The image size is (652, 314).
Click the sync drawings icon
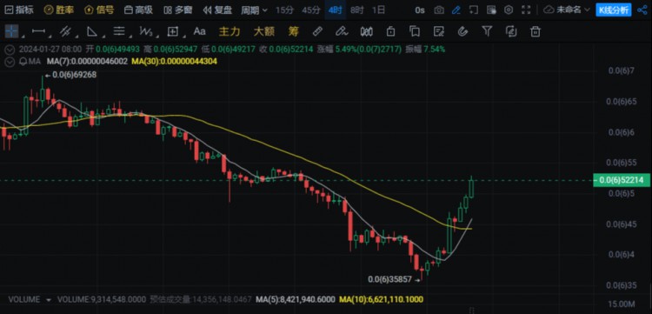point(511,31)
